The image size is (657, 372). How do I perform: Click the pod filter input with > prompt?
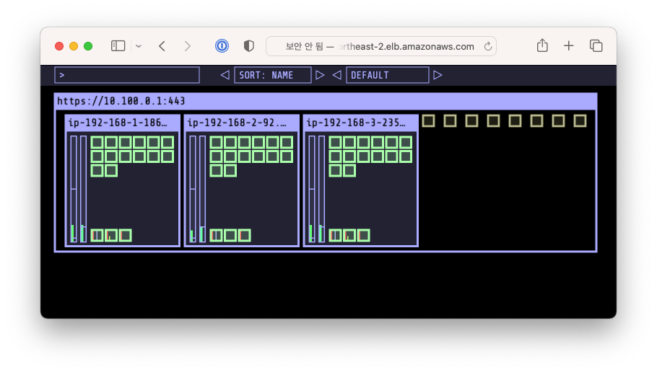(x=127, y=75)
